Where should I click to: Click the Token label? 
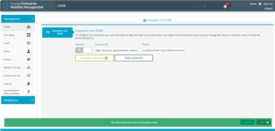[x=146, y=45]
